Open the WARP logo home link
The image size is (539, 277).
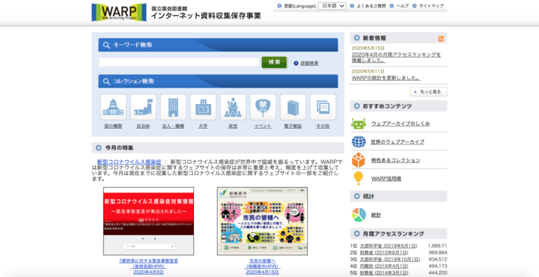pos(119,13)
